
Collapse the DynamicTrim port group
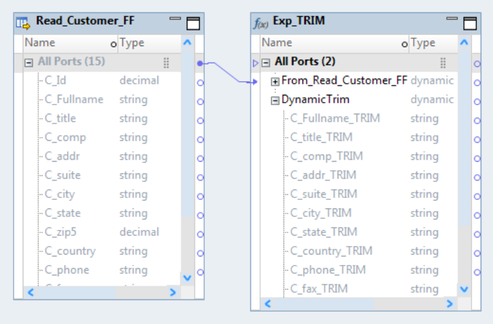point(276,100)
